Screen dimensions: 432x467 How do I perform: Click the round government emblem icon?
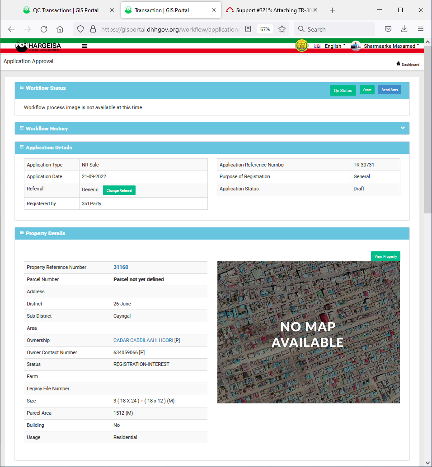tap(301, 46)
